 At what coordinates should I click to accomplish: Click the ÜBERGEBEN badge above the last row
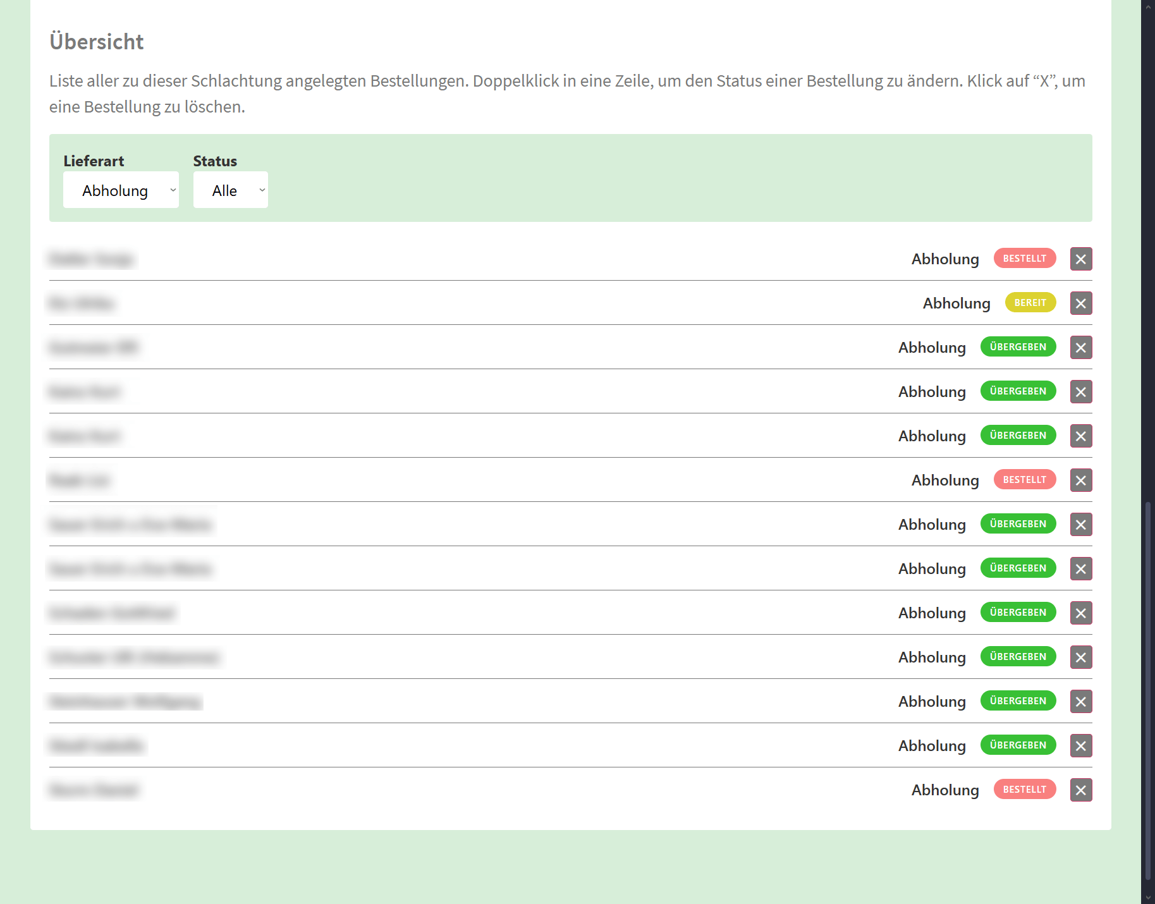point(1018,745)
